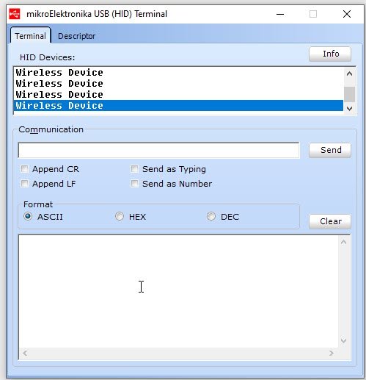The height and width of the screenshot is (380, 366).
Task: Click output area scroll down arrow
Action: click(x=343, y=340)
